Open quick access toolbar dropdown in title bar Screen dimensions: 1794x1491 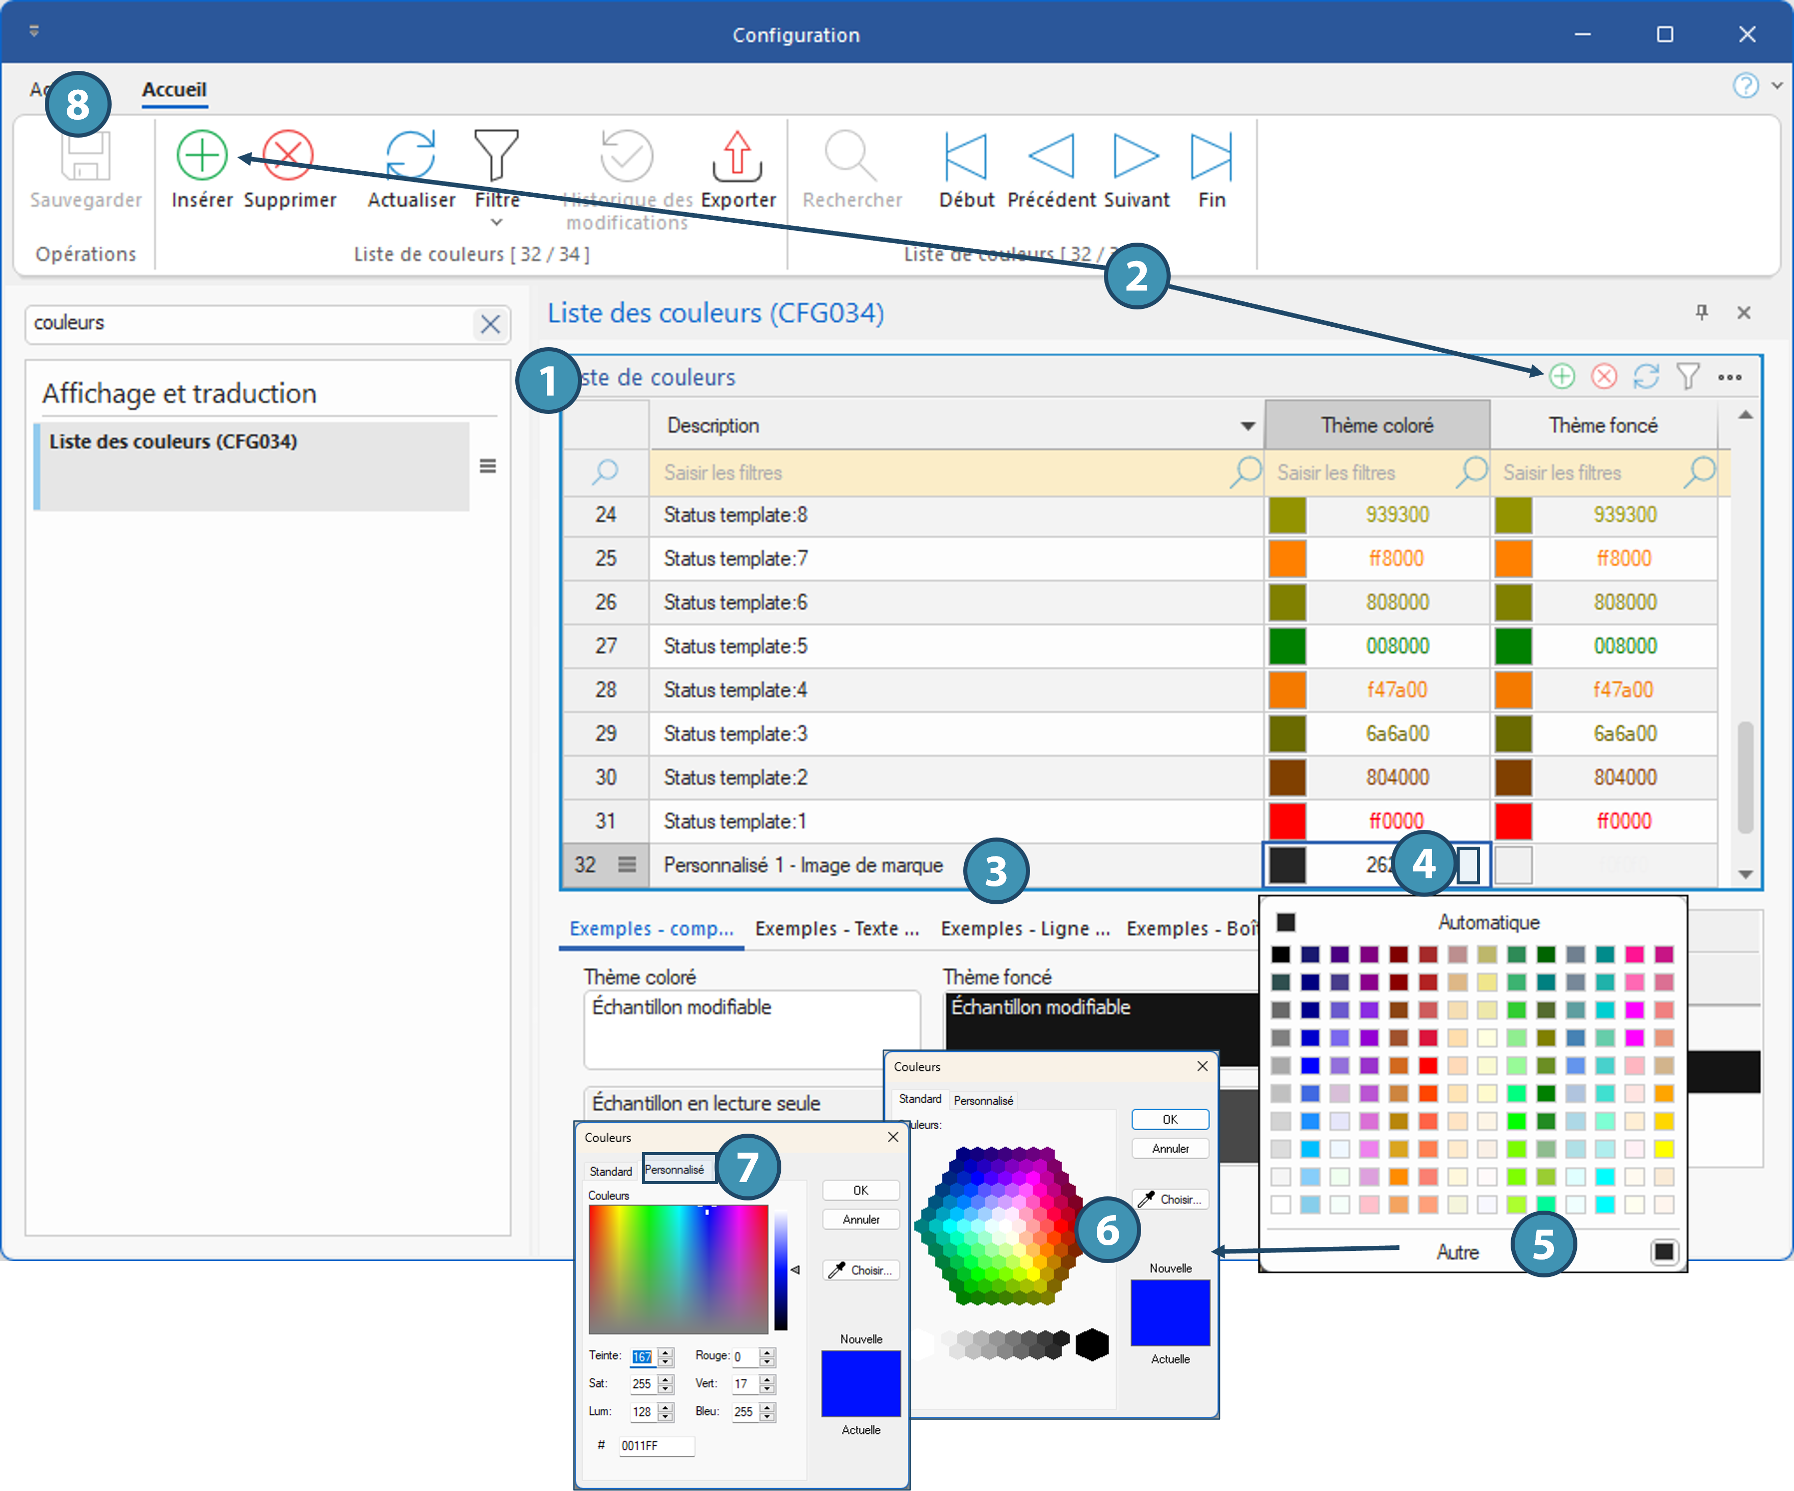coord(34,32)
